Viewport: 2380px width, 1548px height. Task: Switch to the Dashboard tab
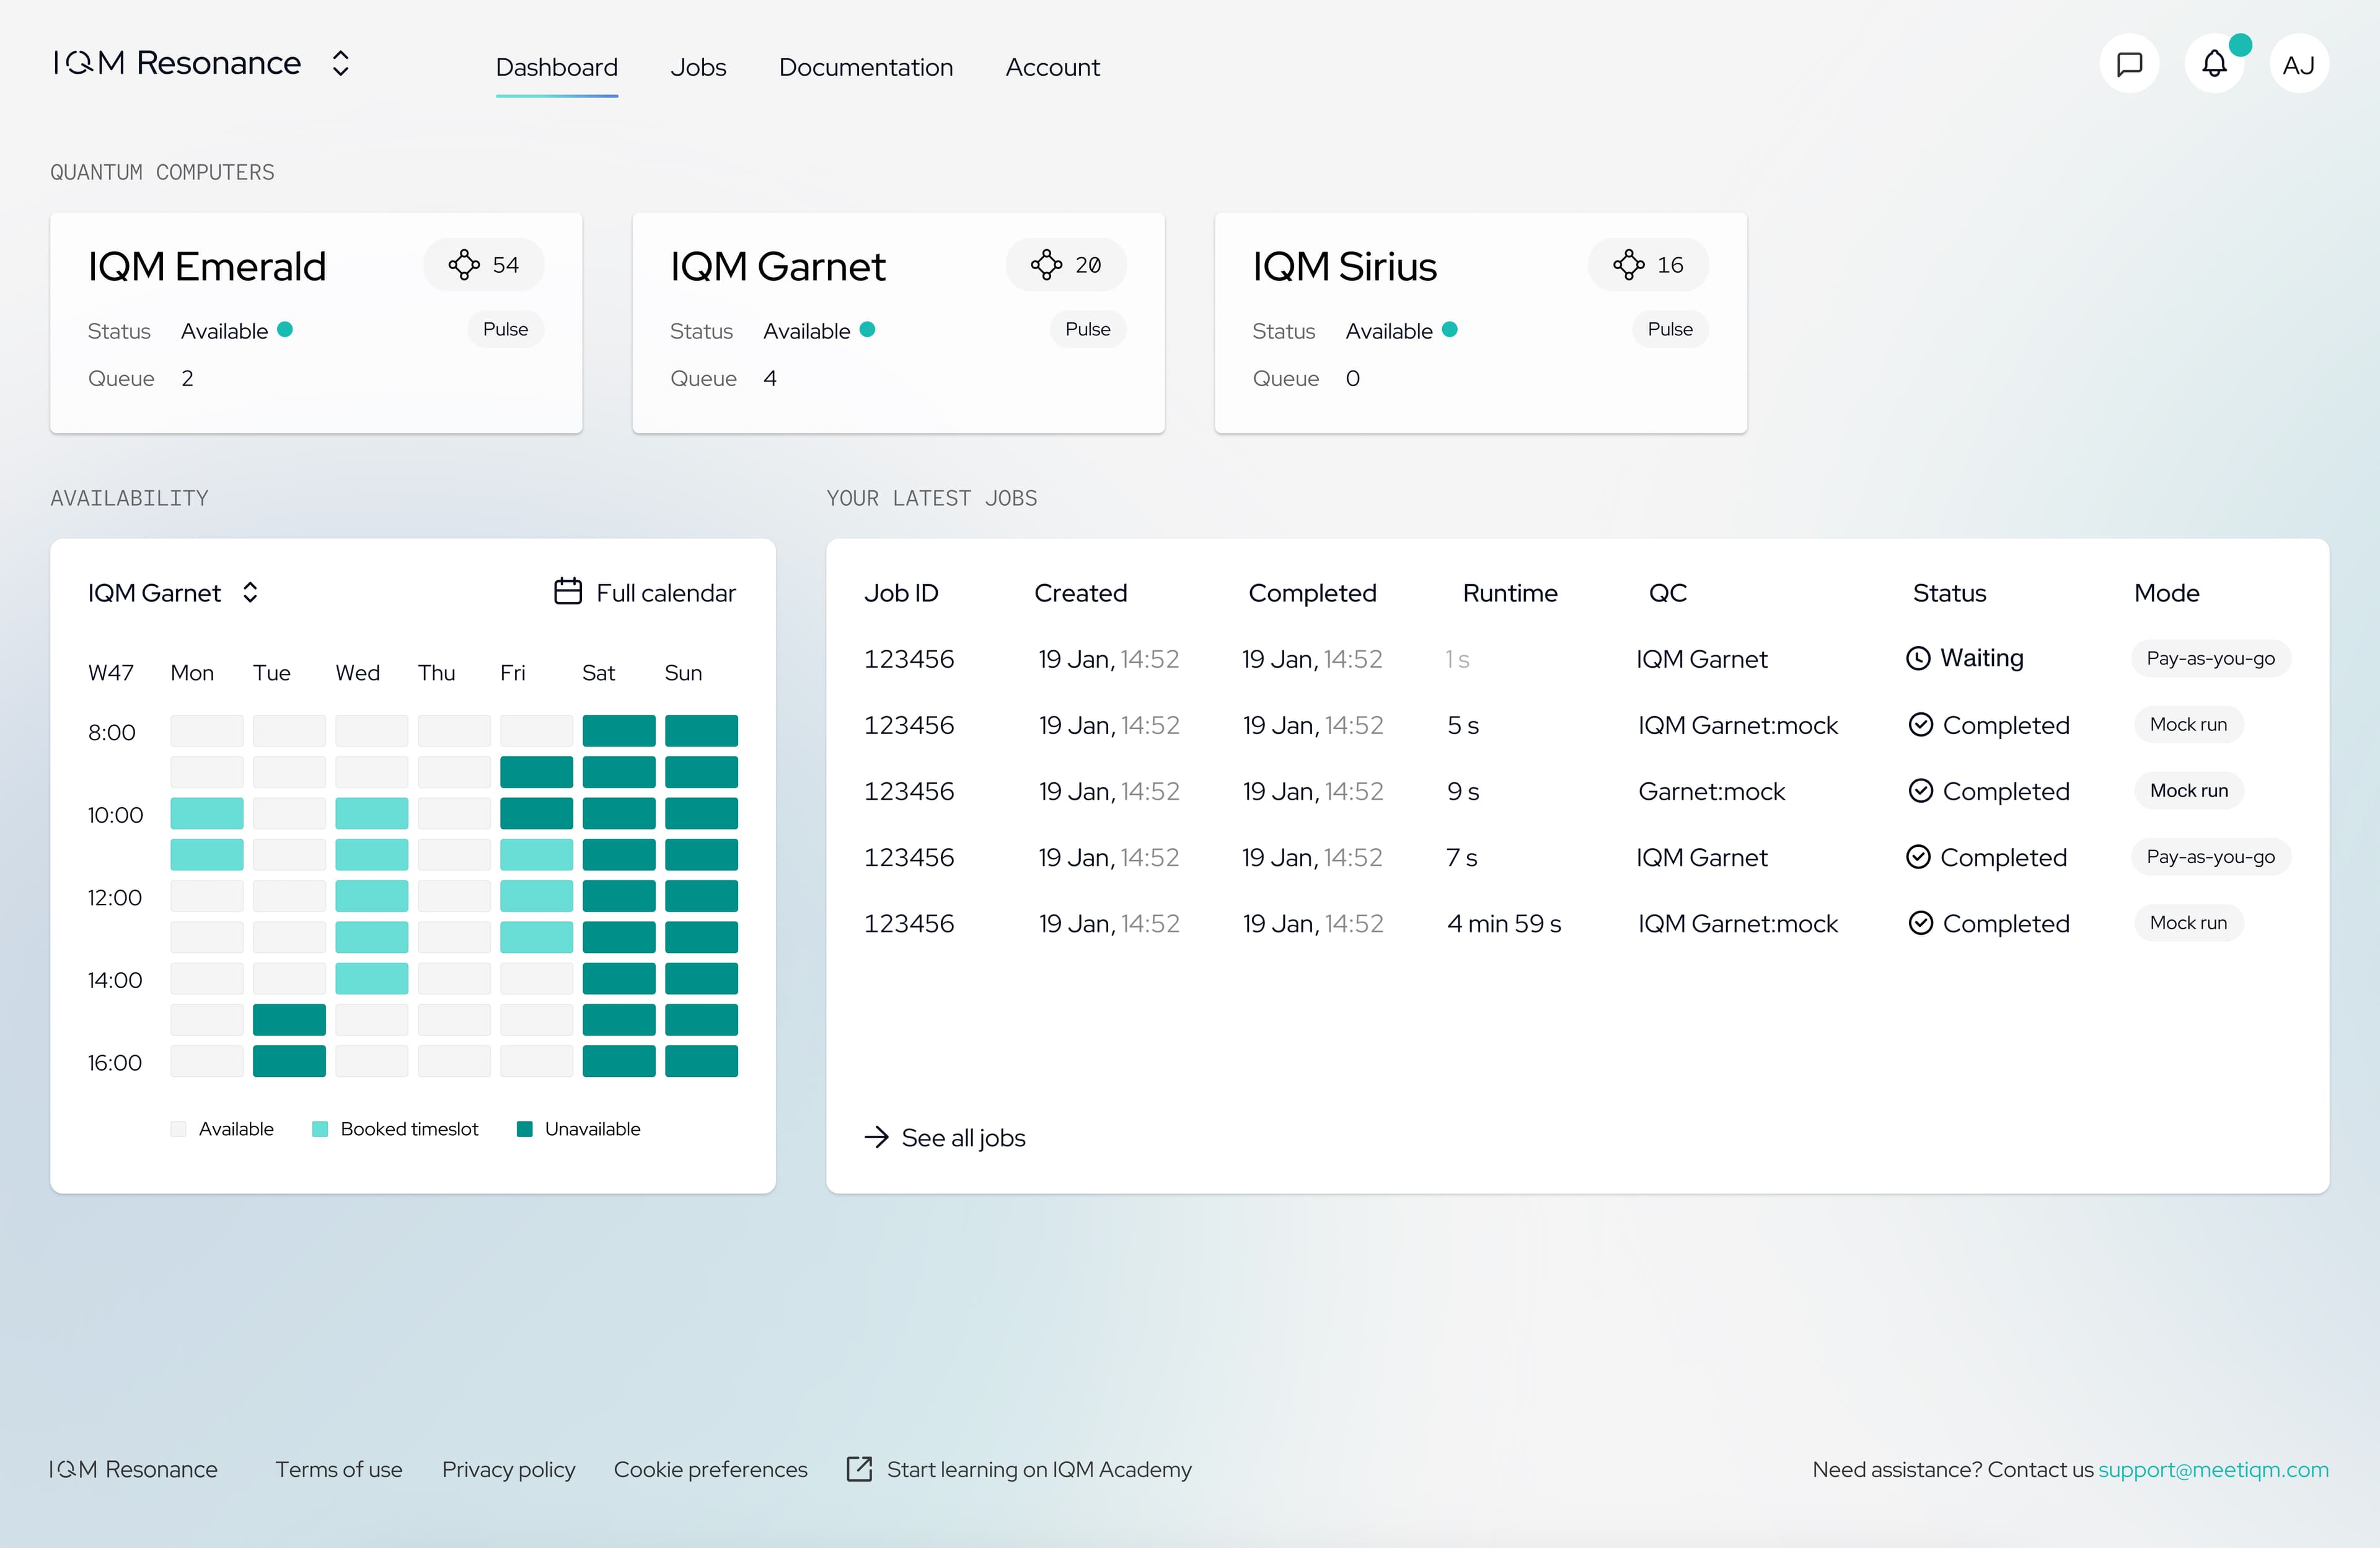(x=557, y=67)
